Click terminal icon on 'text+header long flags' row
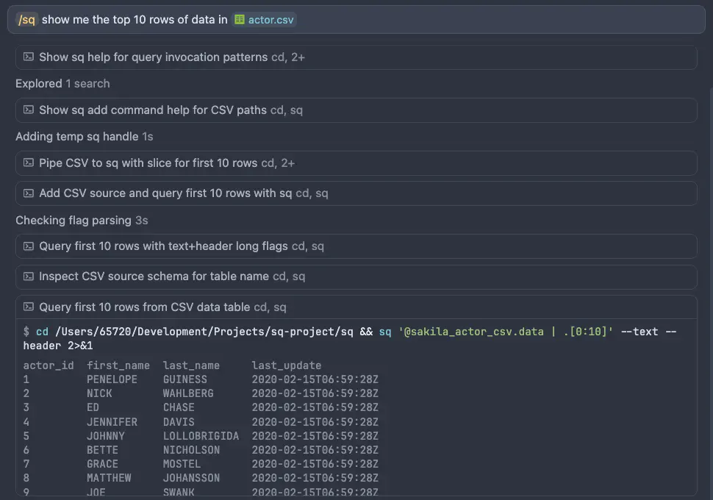Viewport: 713px width, 500px height. 29,246
